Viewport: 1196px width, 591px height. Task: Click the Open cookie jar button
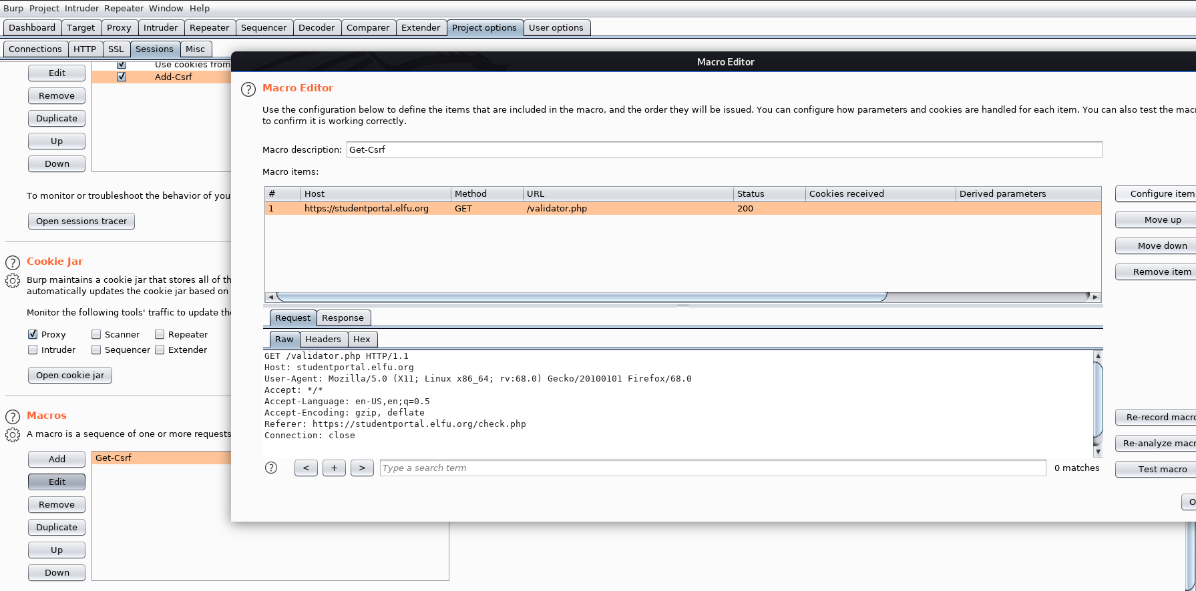pos(70,376)
